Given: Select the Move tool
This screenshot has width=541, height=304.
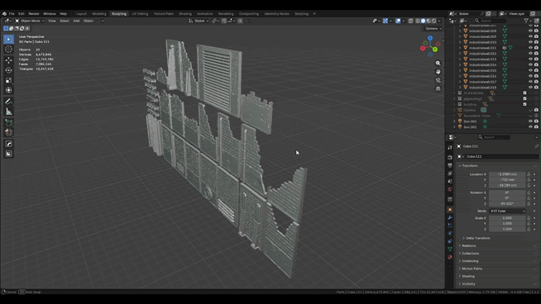Looking at the screenshot, I should (8, 60).
